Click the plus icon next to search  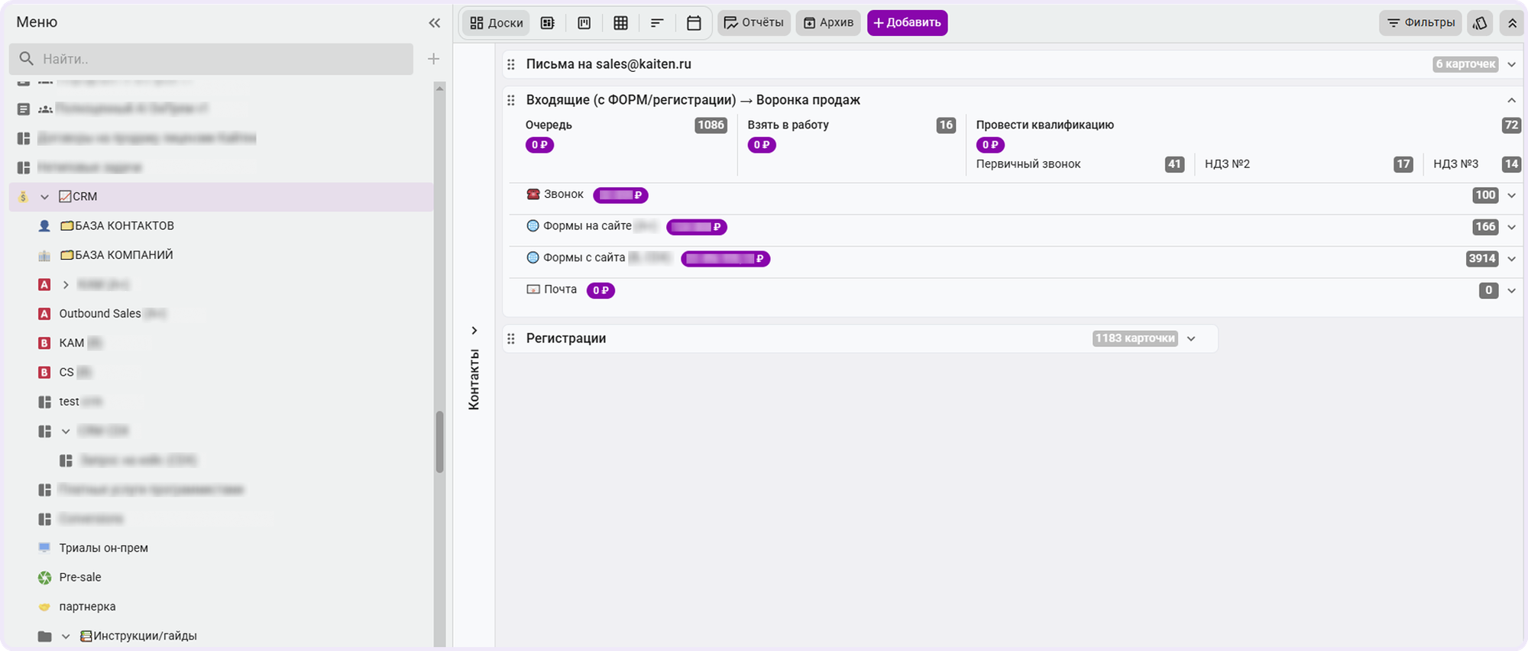coord(433,59)
